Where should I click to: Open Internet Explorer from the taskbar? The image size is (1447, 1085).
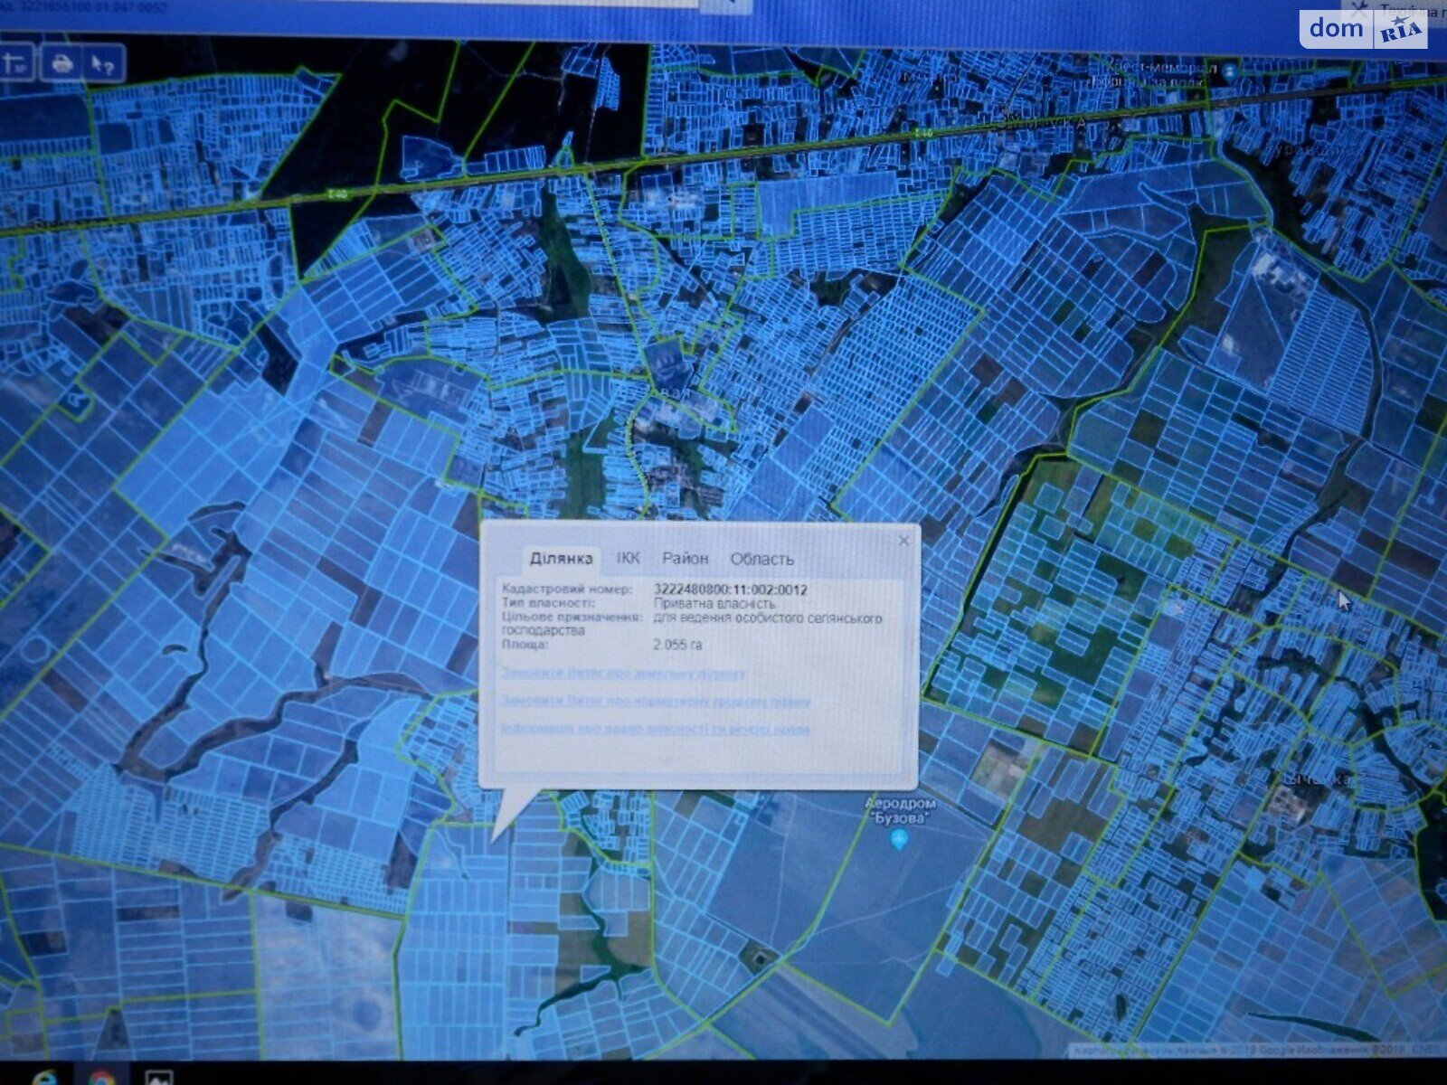point(43,1078)
